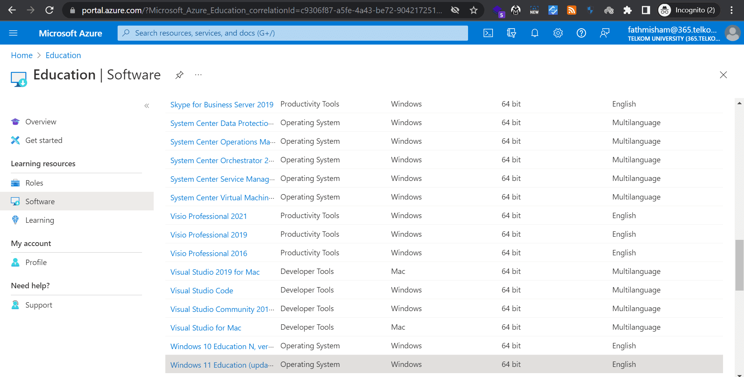744x377 pixels.
Task: Click the user account avatar
Action: click(732, 33)
